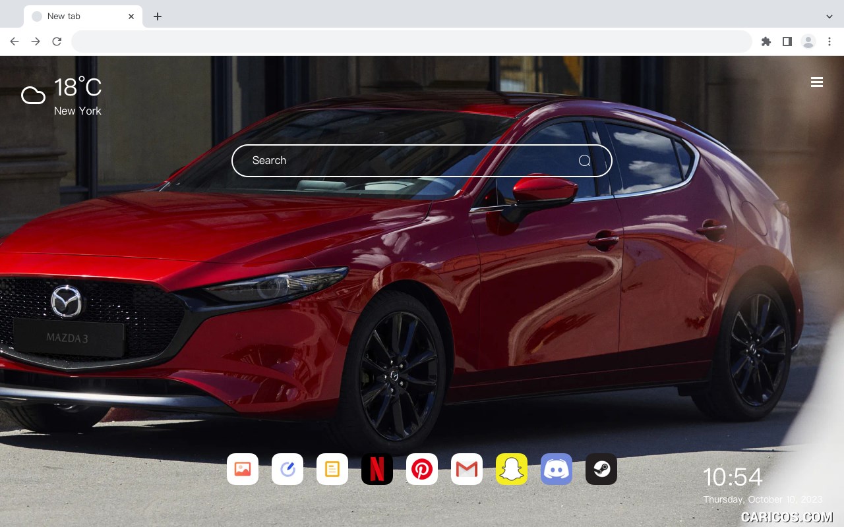Click the 18°C temperature reading

[78, 88]
